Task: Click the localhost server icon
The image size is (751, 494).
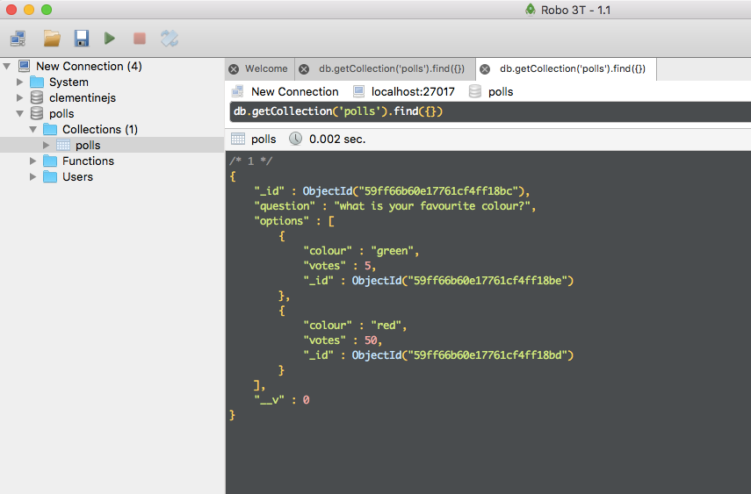Action: coord(358,91)
